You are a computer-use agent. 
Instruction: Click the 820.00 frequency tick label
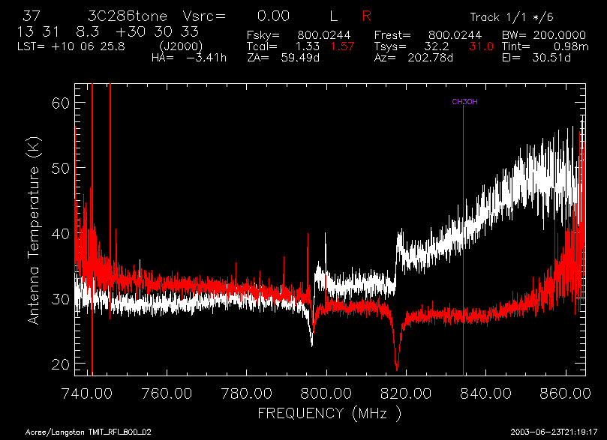[406, 394]
